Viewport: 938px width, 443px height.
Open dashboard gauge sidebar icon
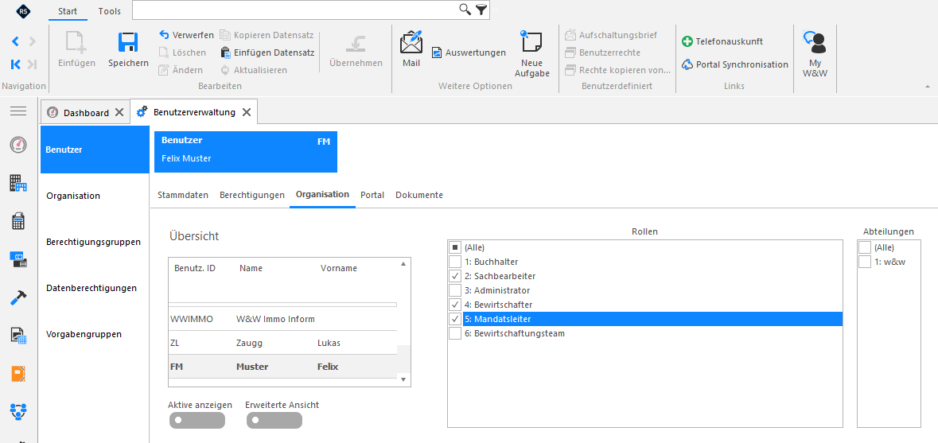point(18,145)
